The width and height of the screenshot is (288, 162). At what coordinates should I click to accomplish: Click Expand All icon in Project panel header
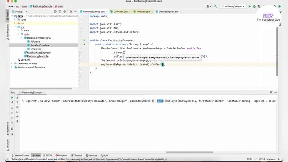coord(60,12)
